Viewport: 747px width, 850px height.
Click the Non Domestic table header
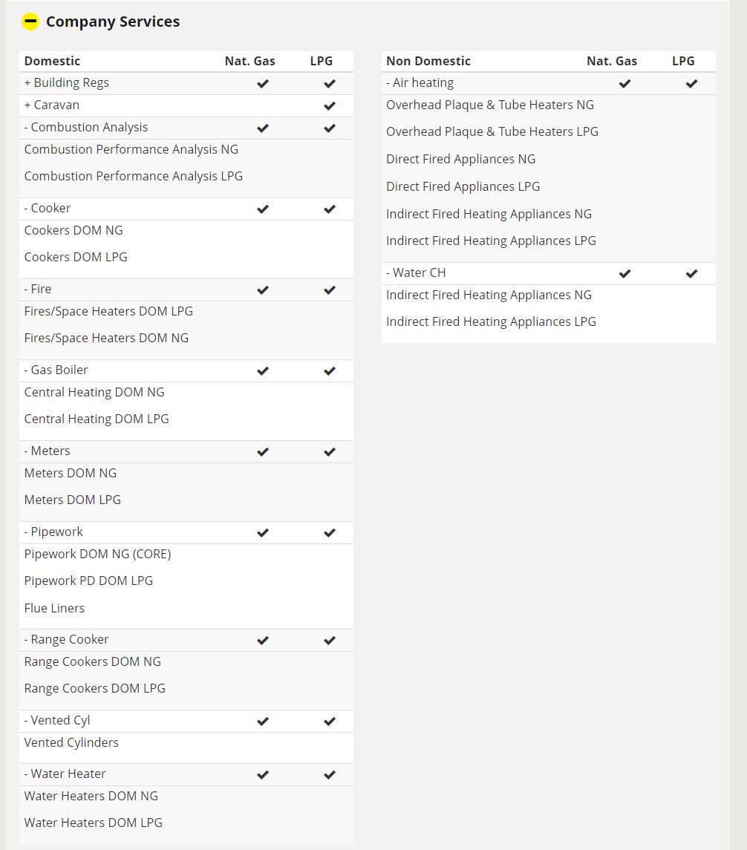click(428, 62)
